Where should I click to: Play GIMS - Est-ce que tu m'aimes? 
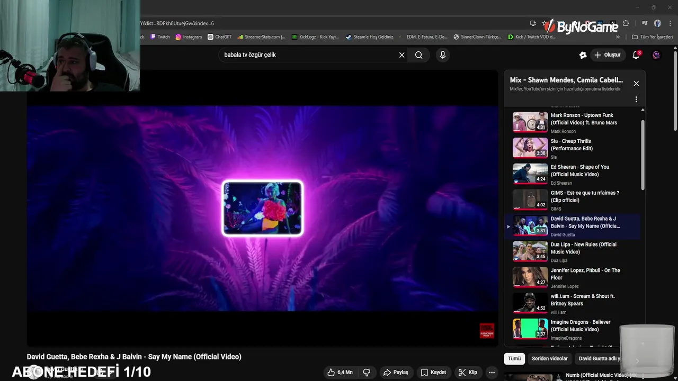click(572, 200)
